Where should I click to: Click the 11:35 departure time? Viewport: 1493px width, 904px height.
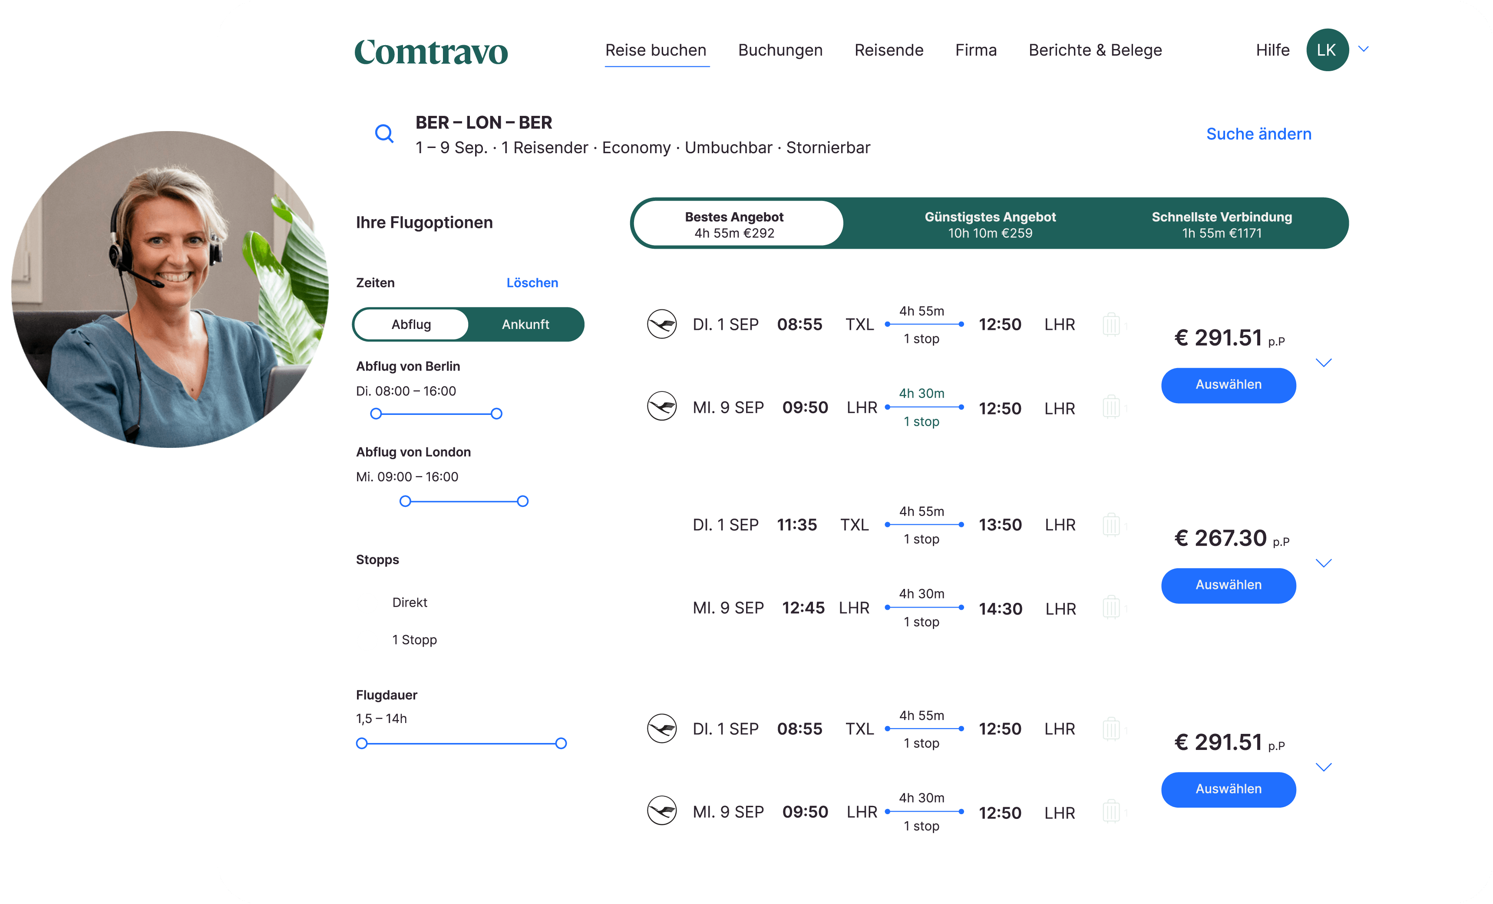click(797, 525)
